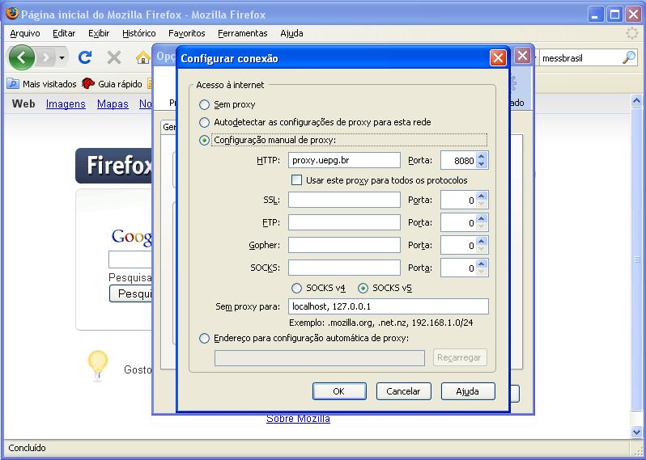Image resolution: width=646 pixels, height=460 pixels.
Task: Increase the Gopher port with up arrow
Action: [482, 241]
